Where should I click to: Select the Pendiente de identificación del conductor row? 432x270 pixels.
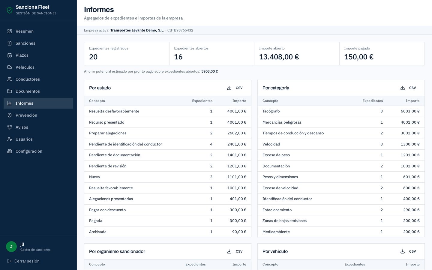click(x=168, y=144)
